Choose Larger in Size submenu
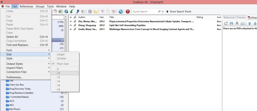 point(65,54)
